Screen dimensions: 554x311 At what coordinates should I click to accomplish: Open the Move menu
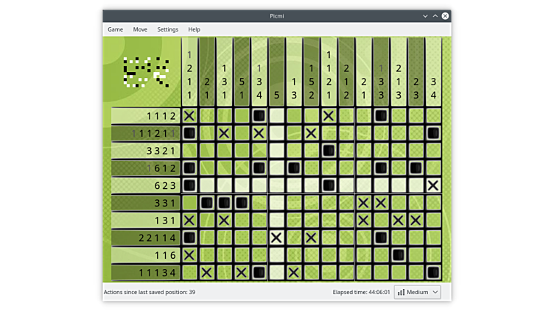(x=140, y=29)
